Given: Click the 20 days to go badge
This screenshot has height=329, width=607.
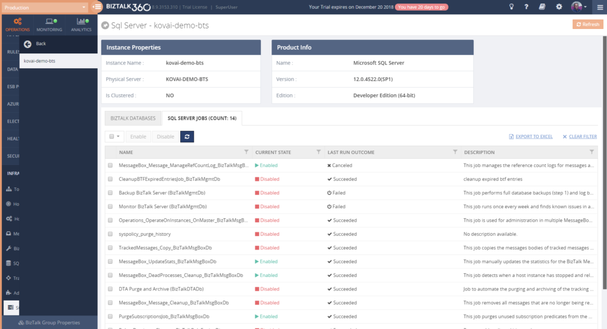Looking at the screenshot, I should click(x=421, y=7).
